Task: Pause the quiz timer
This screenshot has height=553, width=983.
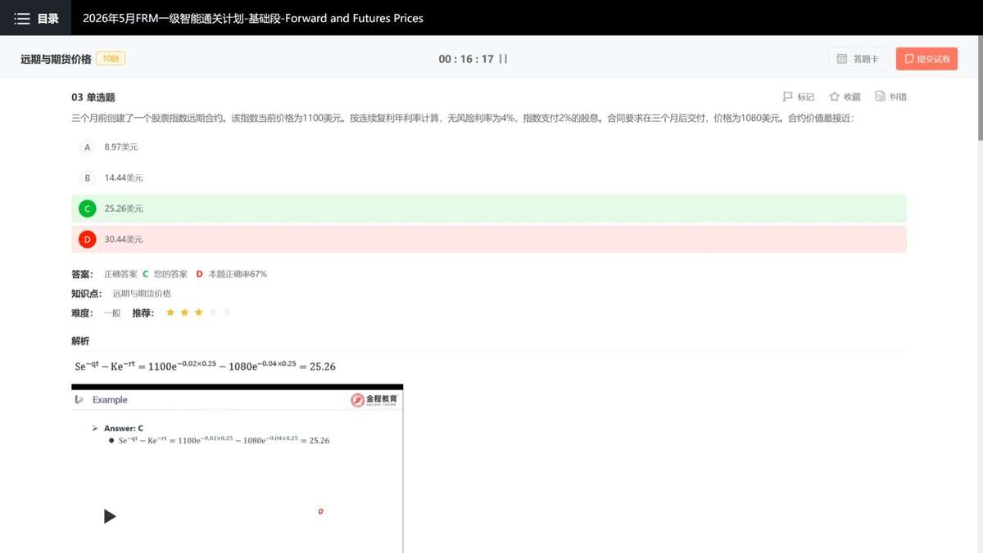Action: [503, 59]
